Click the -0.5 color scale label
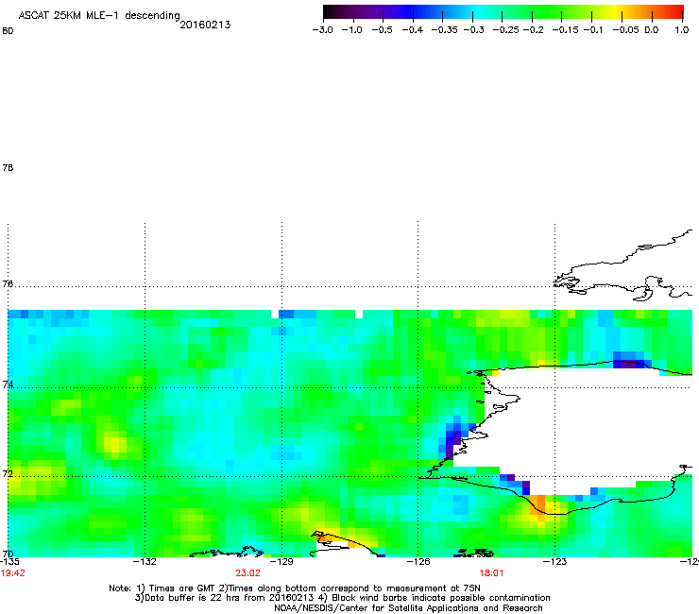The width and height of the screenshot is (699, 614). coord(382,30)
